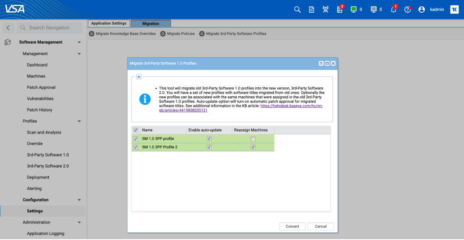Go to Patch Approval
The image size is (464, 240).
point(41,87)
